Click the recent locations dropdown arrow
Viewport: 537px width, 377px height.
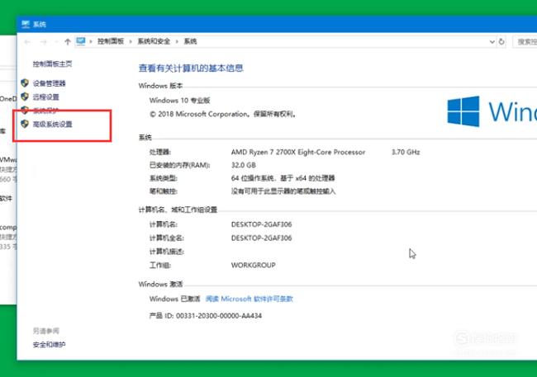pos(56,42)
